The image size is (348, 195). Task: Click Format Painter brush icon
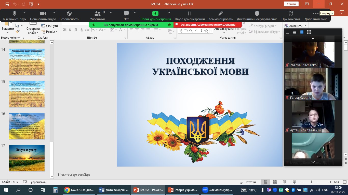point(18,31)
